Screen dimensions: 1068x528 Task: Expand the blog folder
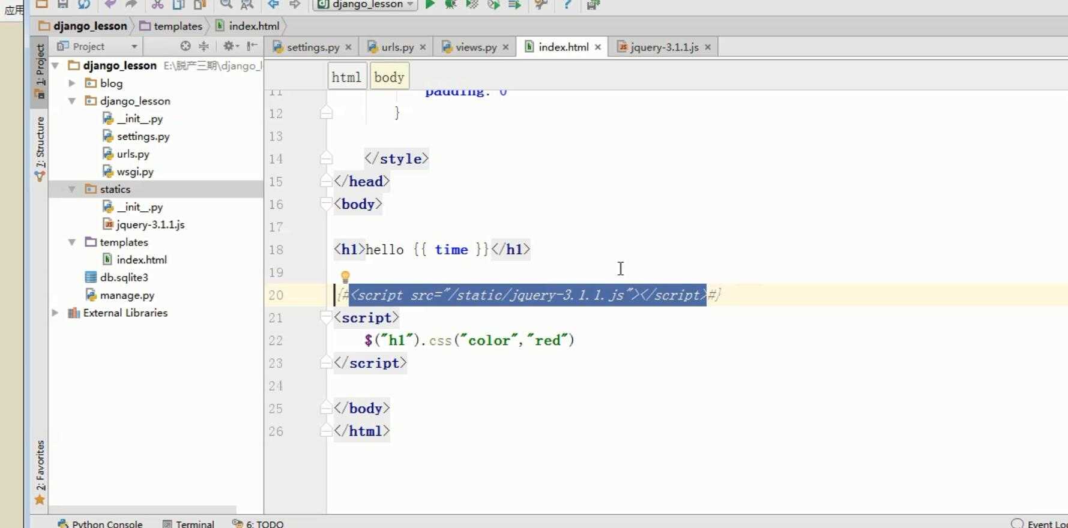[x=72, y=83]
